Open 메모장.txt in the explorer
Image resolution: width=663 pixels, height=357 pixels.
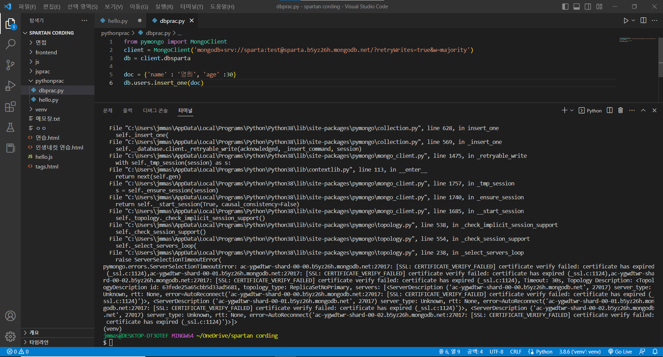[57, 119]
